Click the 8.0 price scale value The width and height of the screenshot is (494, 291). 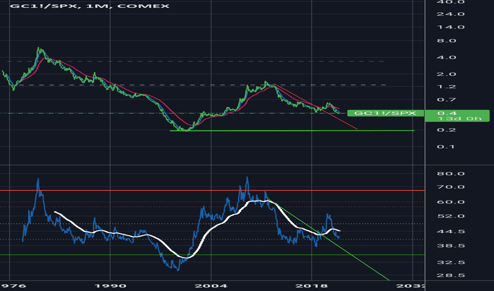446,41
